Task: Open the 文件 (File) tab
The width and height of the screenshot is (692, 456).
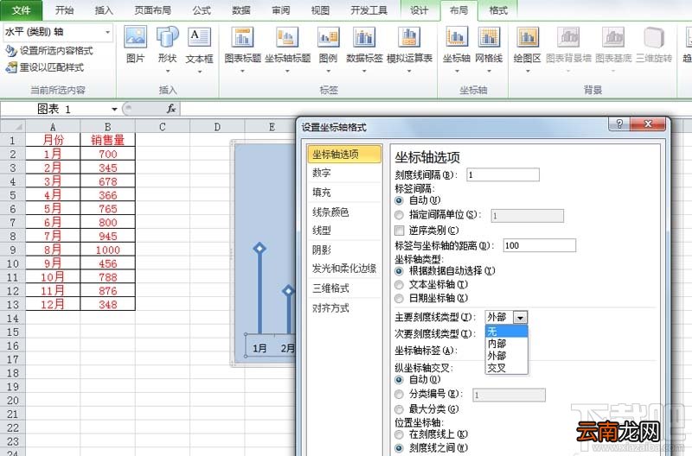Action: 21,10
